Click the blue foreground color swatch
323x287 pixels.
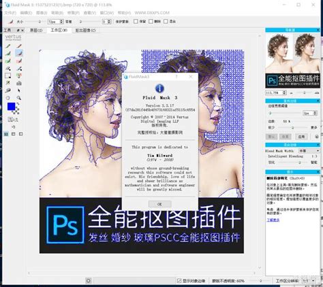11,106
